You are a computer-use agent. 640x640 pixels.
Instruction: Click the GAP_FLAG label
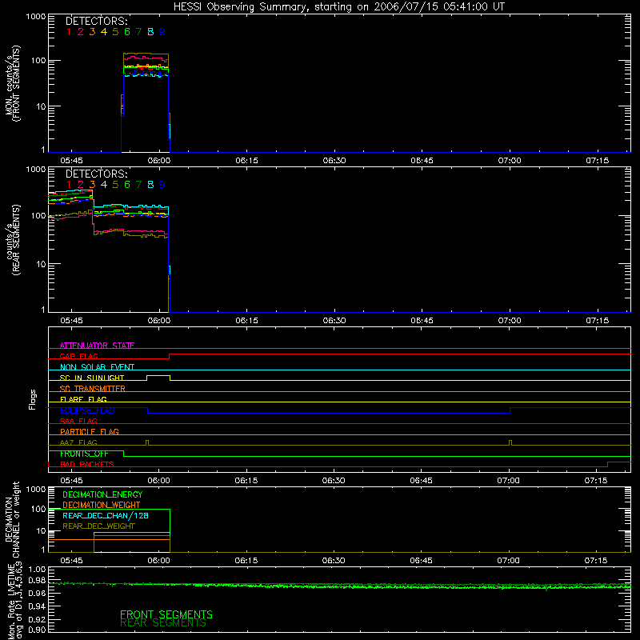78,356
